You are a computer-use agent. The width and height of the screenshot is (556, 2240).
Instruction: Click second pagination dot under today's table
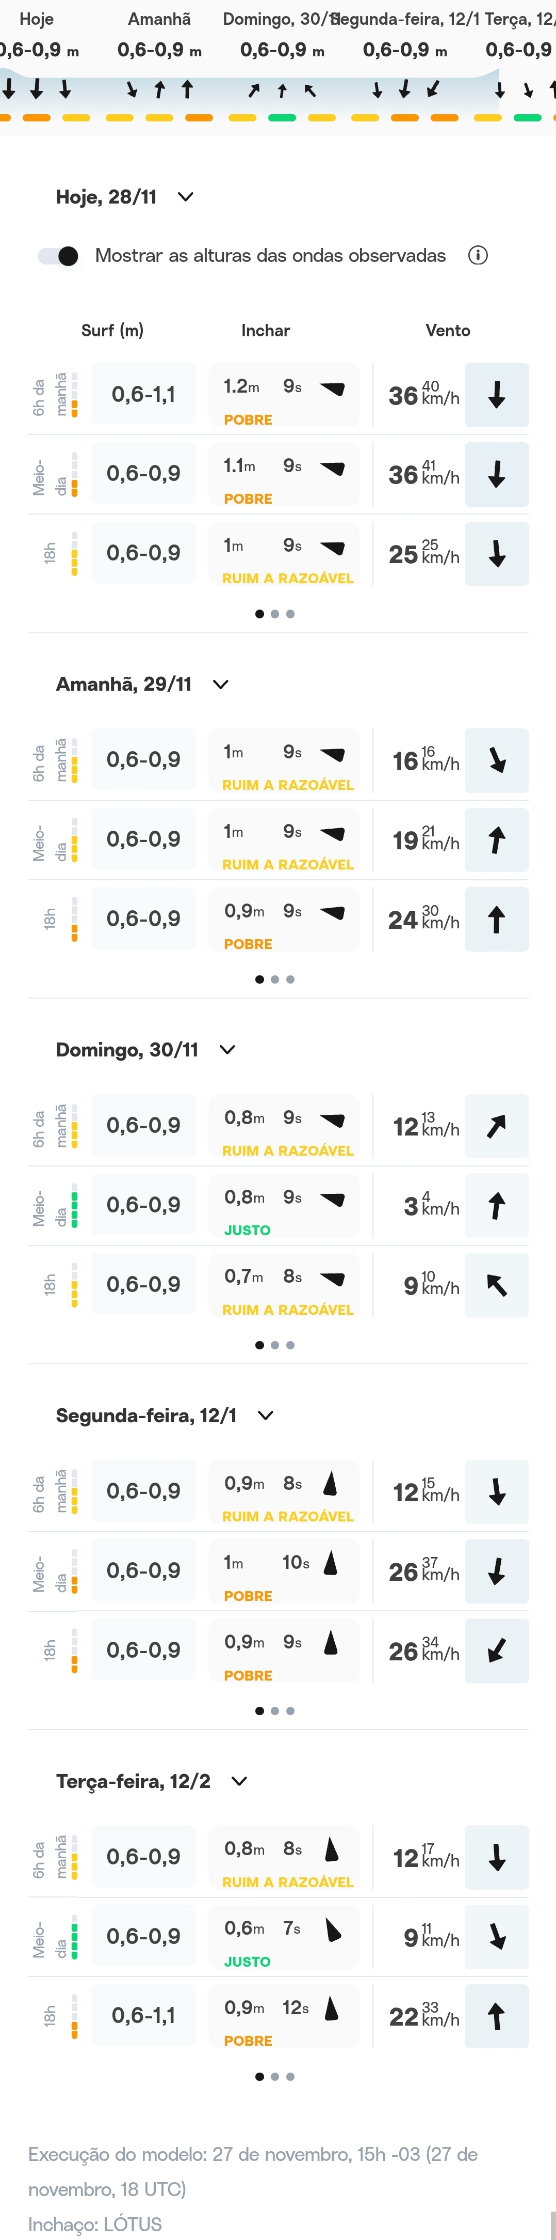point(274,614)
